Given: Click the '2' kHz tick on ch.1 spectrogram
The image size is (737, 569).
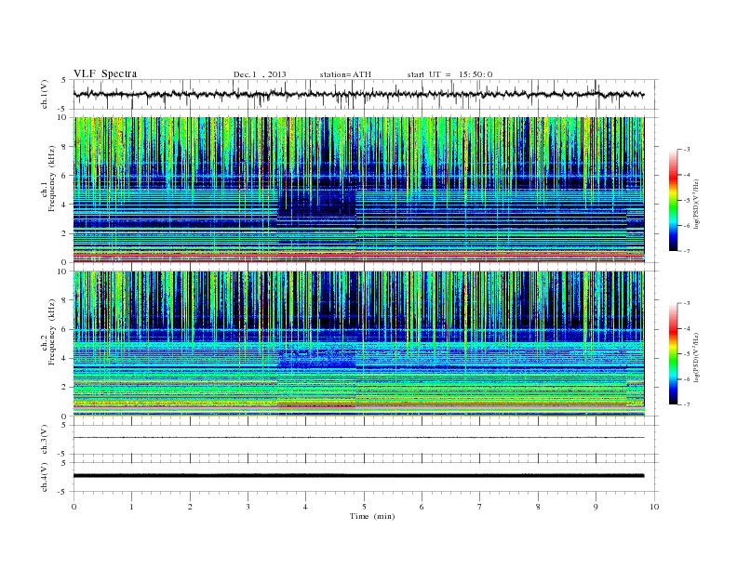Looking at the screenshot, I should point(64,233).
